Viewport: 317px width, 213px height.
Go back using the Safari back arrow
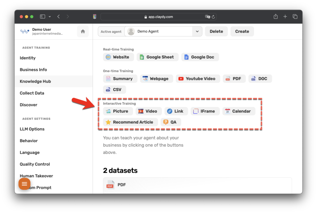pyautogui.click(x=59, y=17)
